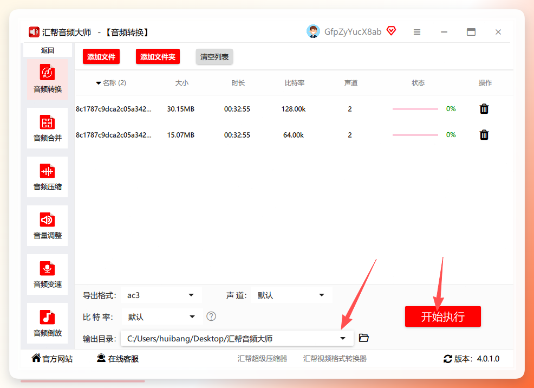Click version number 4.0.1.0
Image resolution: width=534 pixels, height=388 pixels.
pos(488,359)
